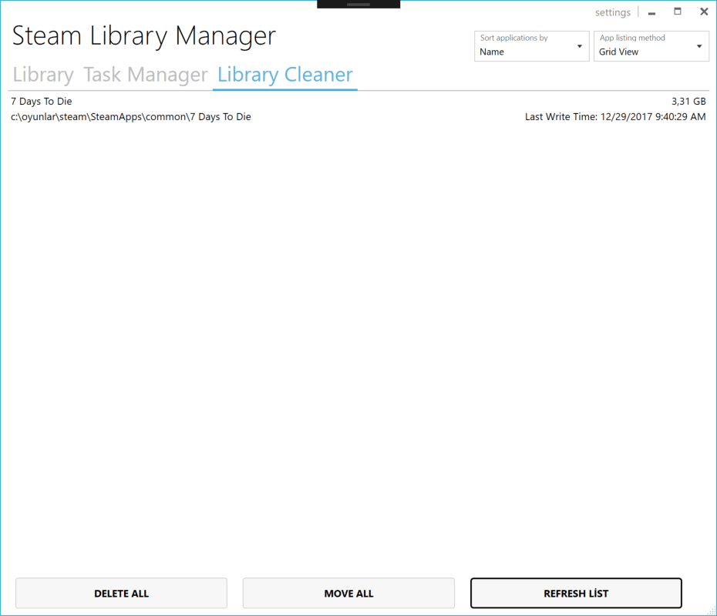Select the 7 Days To Die entry name
The height and width of the screenshot is (616, 717).
pyautogui.click(x=41, y=102)
